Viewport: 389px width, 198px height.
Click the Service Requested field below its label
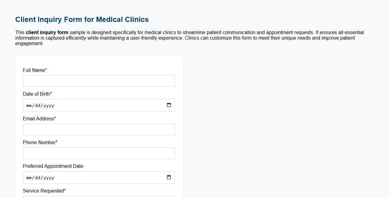99,197
